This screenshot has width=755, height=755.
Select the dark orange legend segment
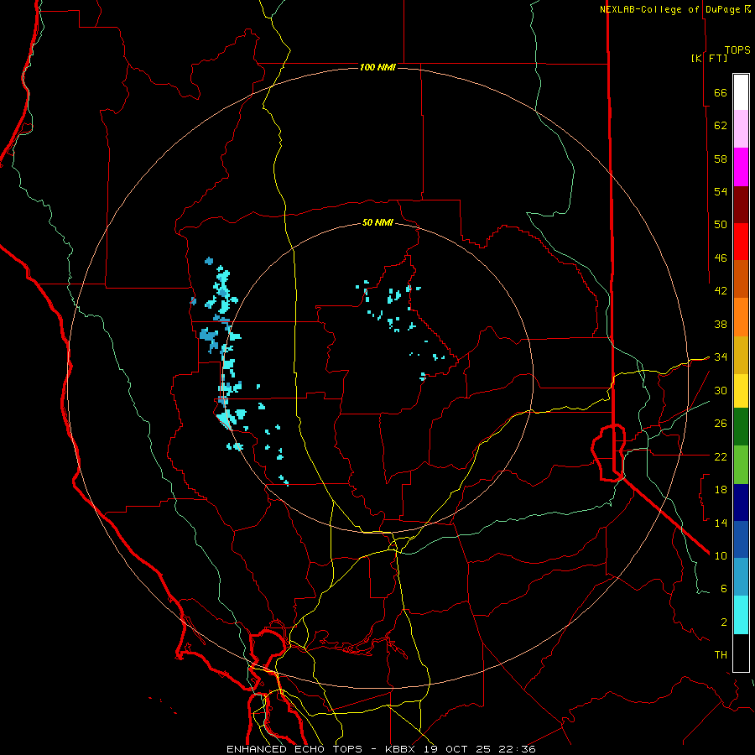point(741,279)
